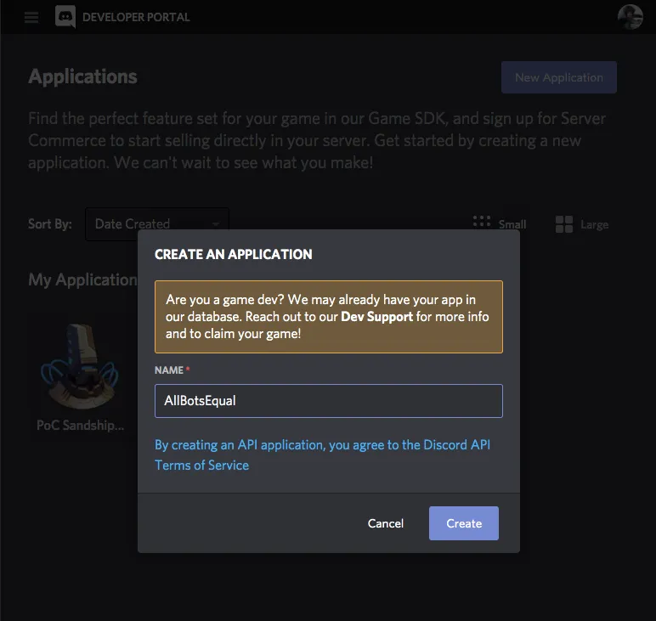
Task: Focus the Name field containing AllBotsEqual
Action: click(x=328, y=401)
